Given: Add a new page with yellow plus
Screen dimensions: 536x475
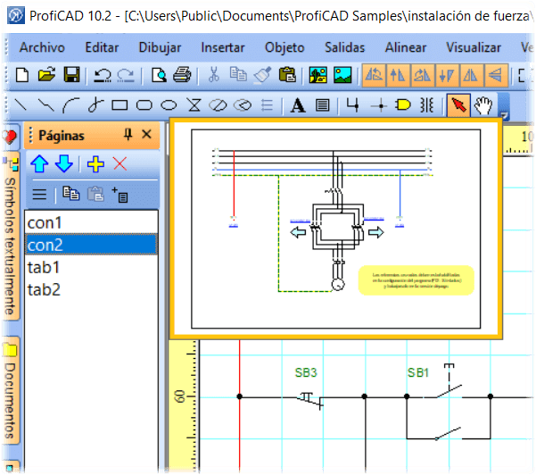Looking at the screenshot, I should [95, 164].
